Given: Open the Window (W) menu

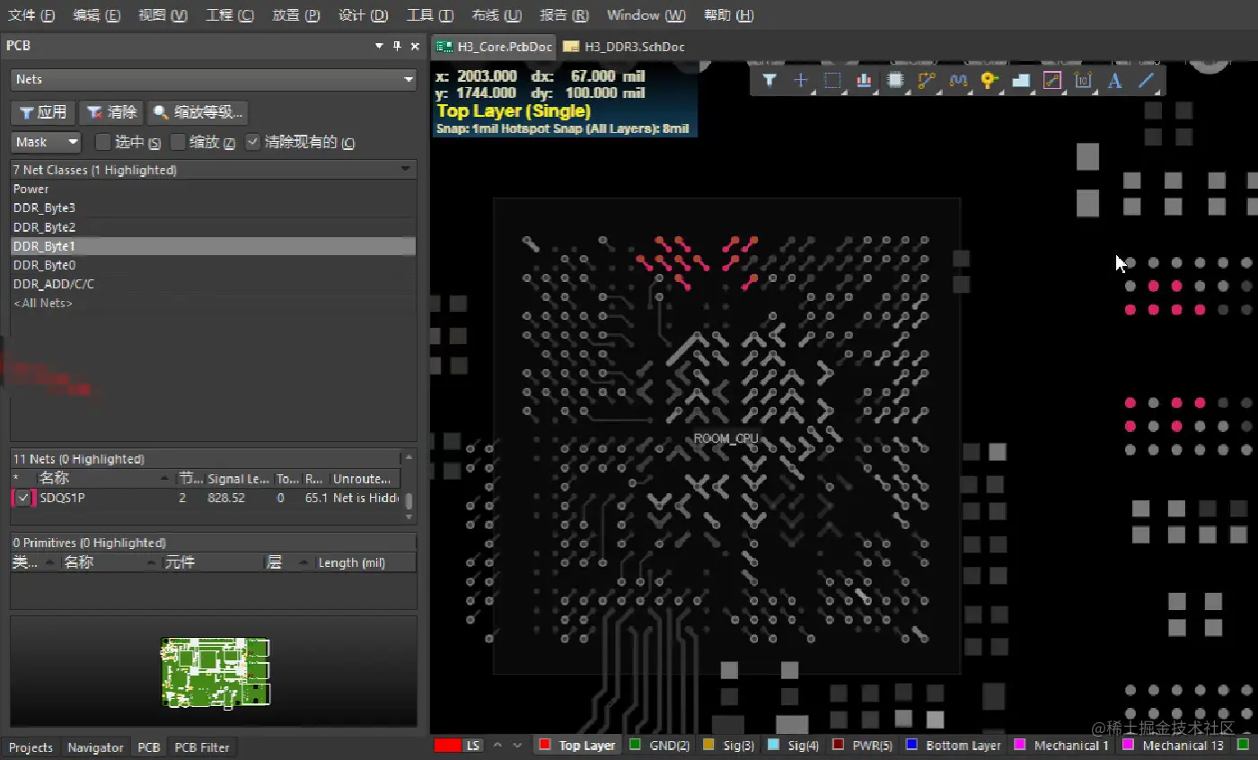Looking at the screenshot, I should pos(646,15).
